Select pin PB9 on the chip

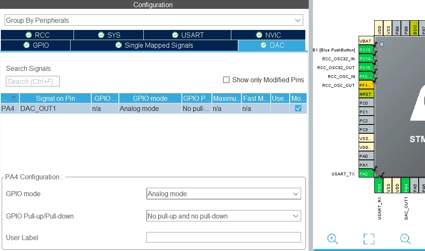[397, 28]
